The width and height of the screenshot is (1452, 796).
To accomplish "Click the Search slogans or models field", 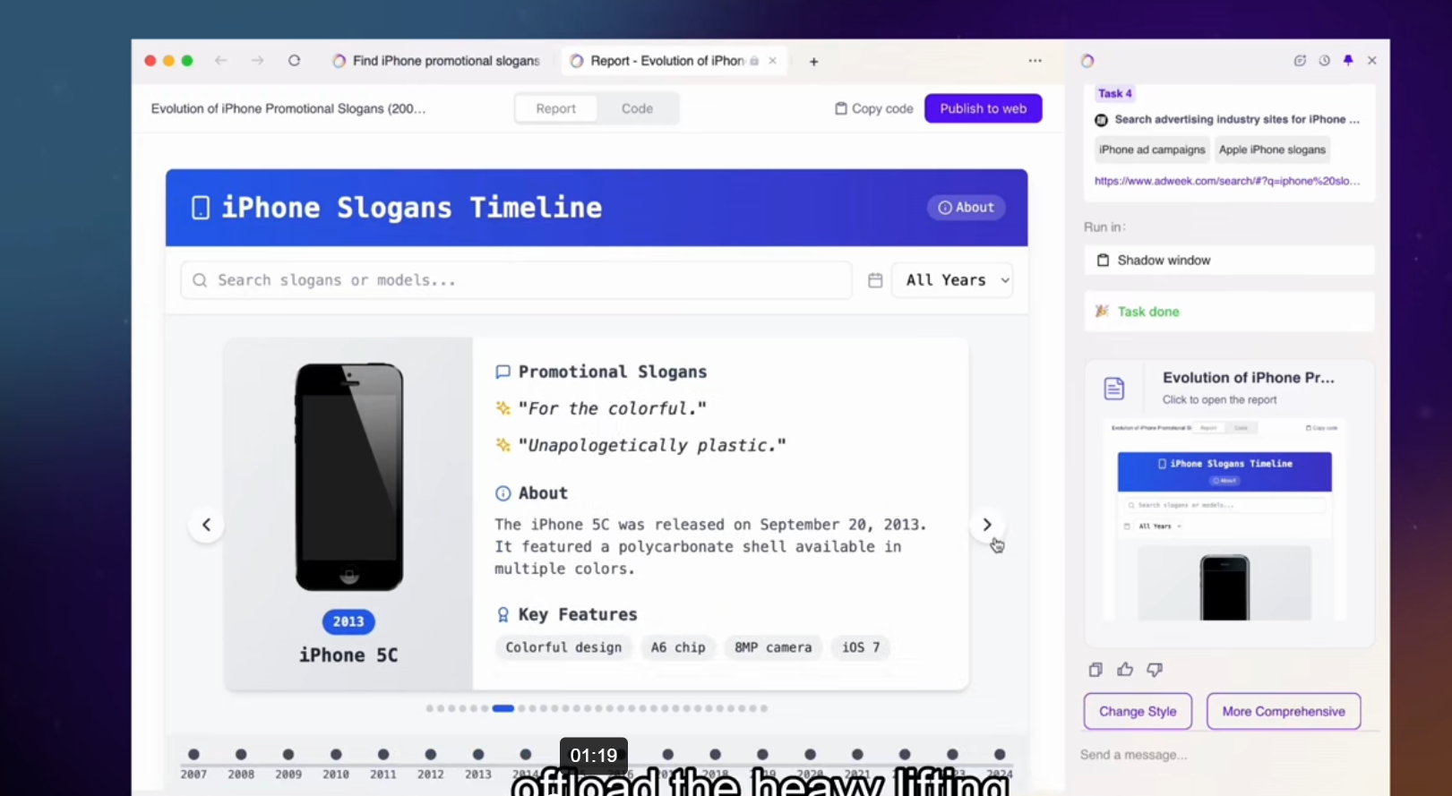I will [516, 280].
